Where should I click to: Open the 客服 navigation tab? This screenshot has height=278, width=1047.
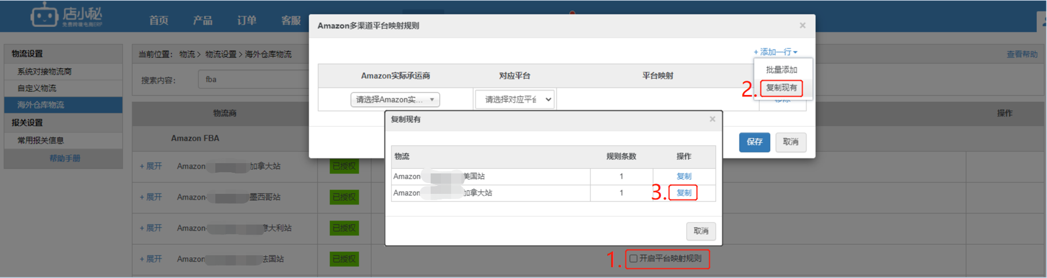click(291, 20)
